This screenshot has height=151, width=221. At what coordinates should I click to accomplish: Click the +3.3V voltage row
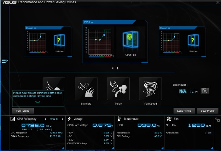coord(90,140)
